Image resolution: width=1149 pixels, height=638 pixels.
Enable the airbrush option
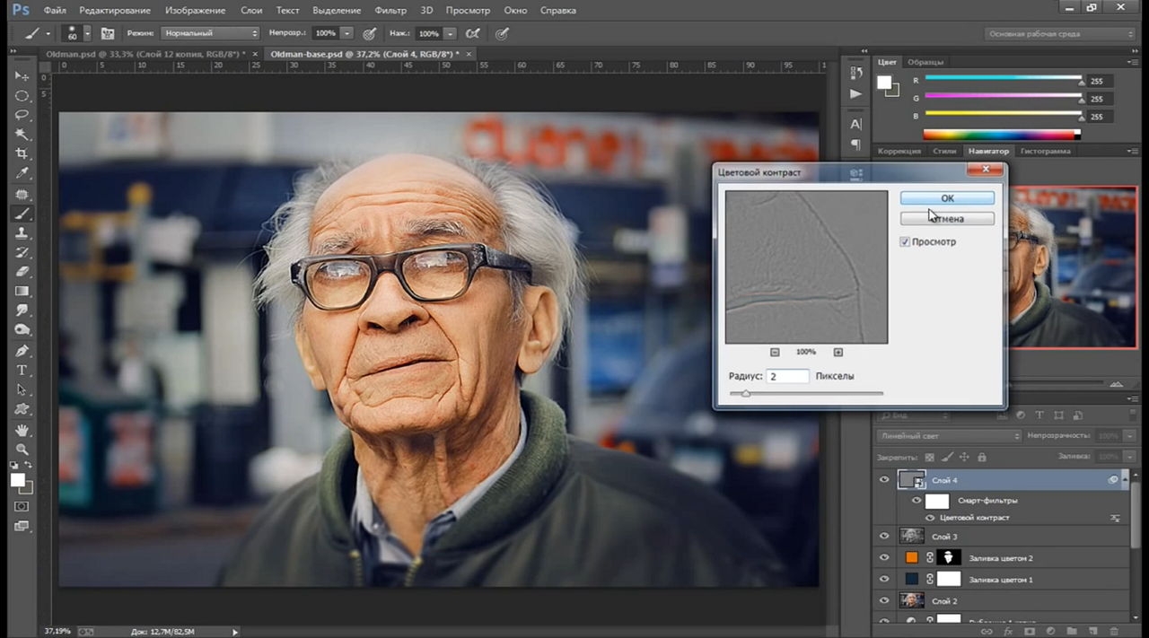point(473,33)
